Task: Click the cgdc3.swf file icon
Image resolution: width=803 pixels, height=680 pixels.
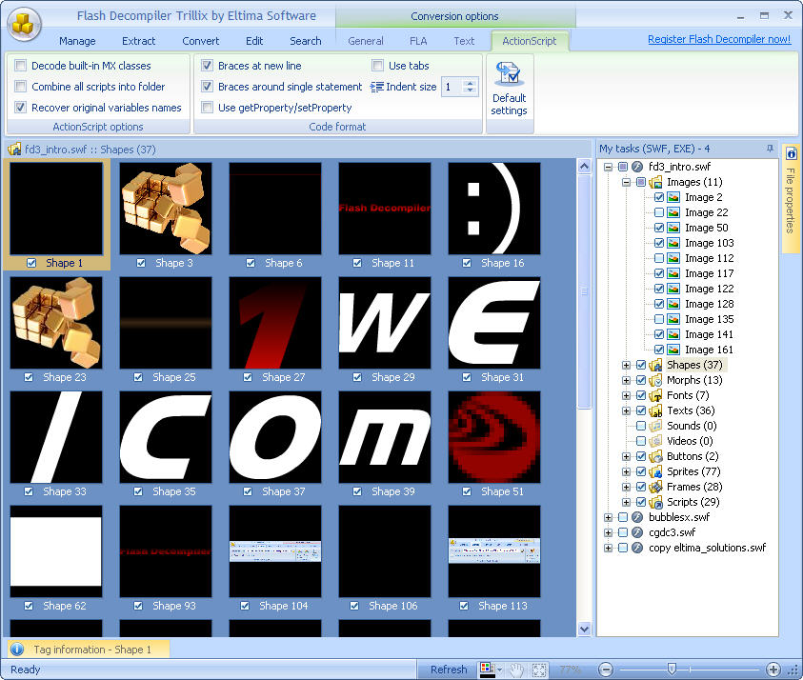Action: point(637,532)
